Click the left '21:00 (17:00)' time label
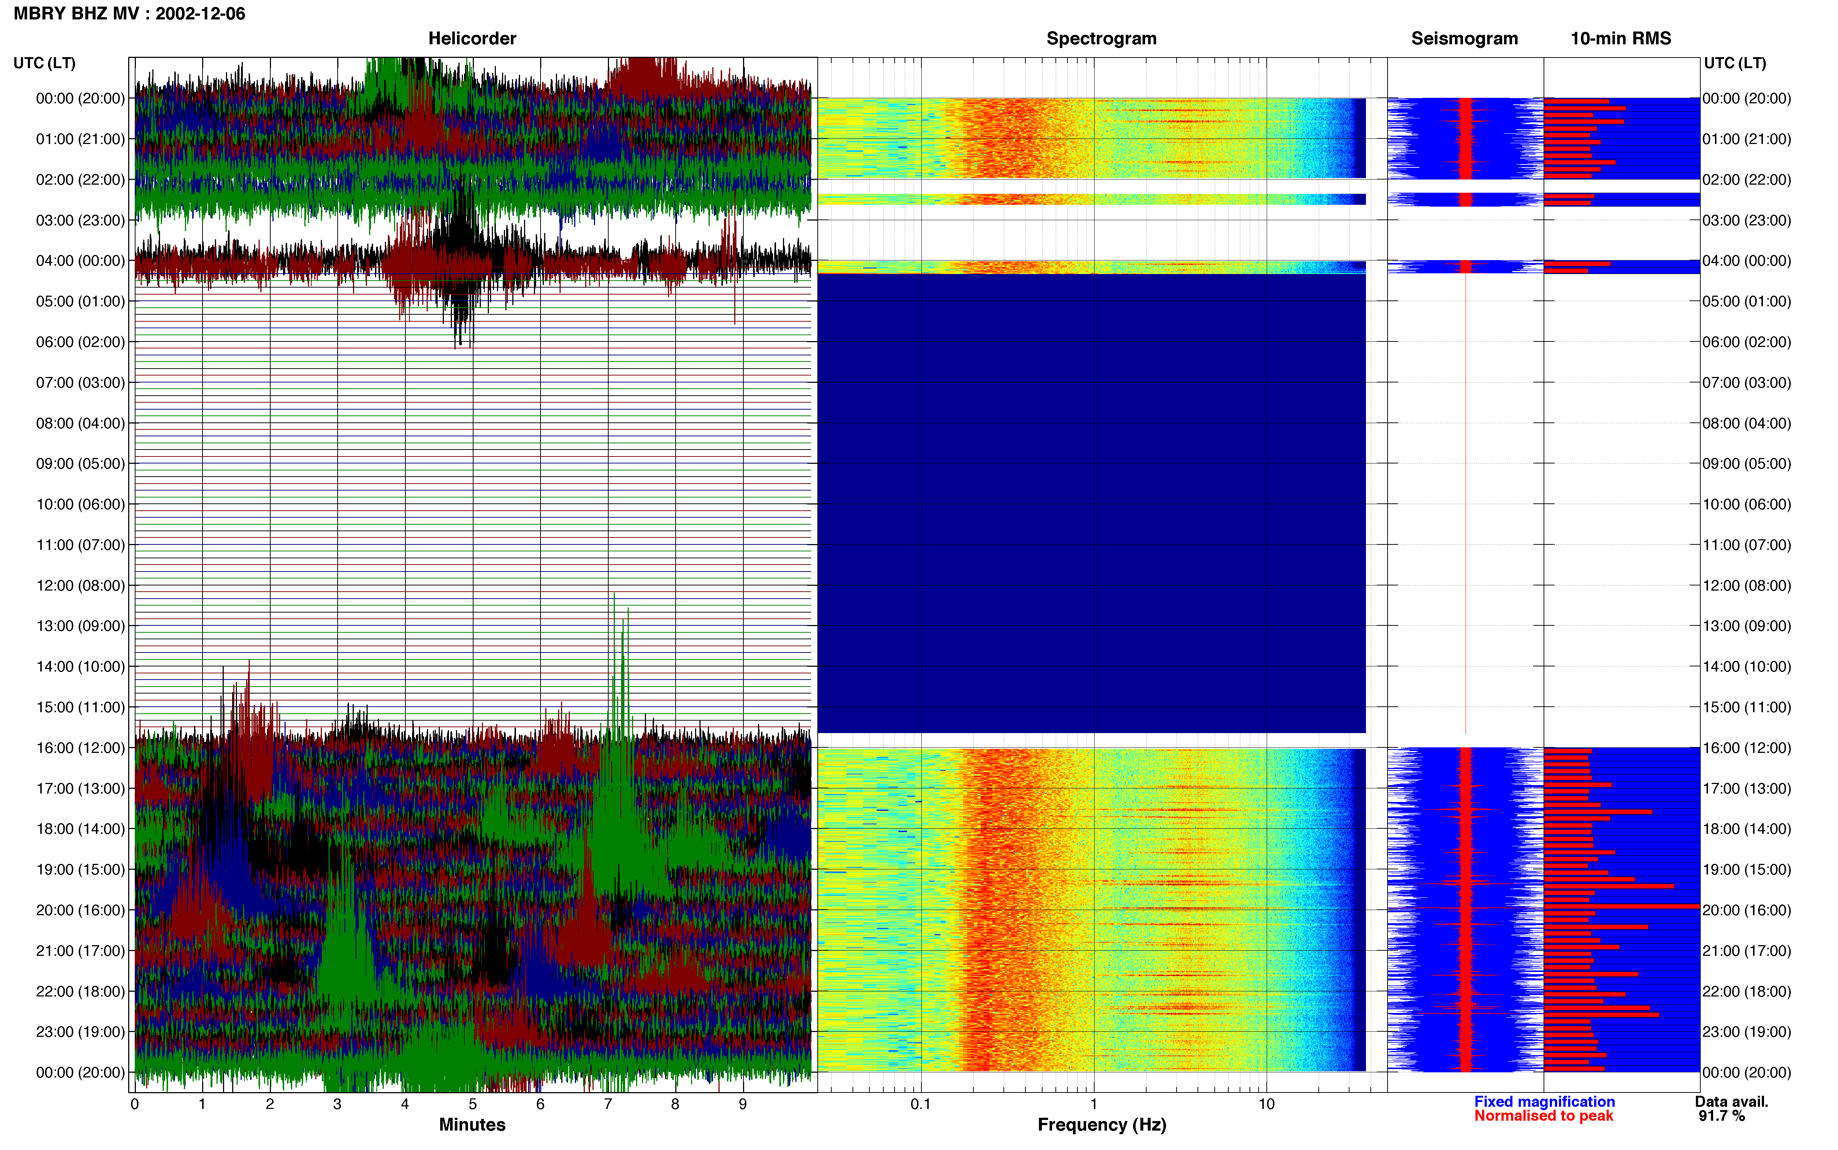 pyautogui.click(x=81, y=951)
